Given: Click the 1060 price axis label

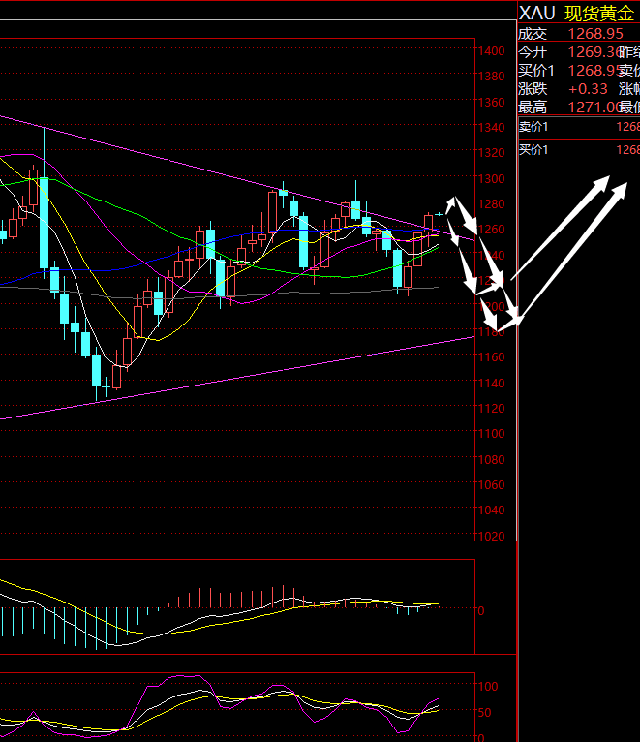Looking at the screenshot, I should (491, 485).
